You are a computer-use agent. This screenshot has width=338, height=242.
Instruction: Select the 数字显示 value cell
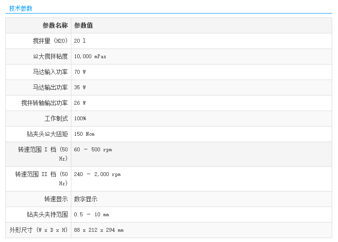click(86, 199)
